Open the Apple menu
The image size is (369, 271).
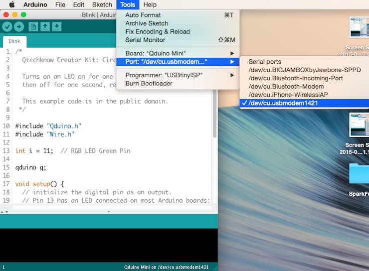(11, 4)
